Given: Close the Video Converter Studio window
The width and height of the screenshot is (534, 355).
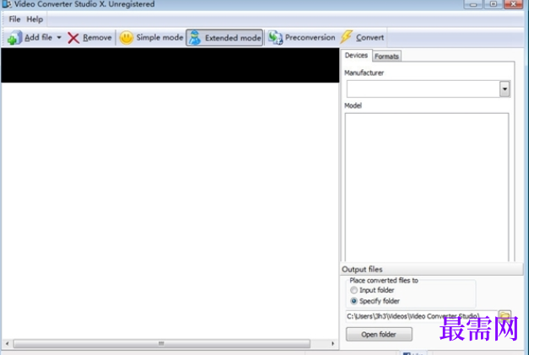Looking at the screenshot, I should tap(513, 4).
